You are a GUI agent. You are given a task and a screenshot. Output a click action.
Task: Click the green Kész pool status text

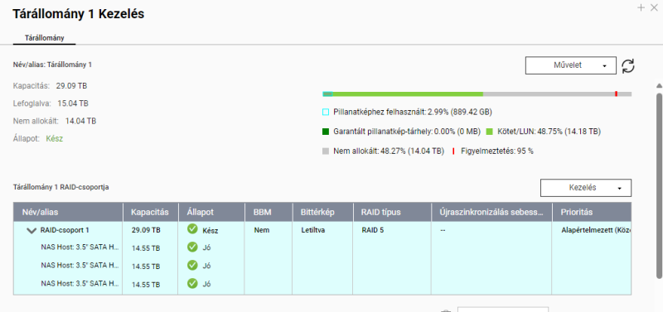tap(55, 138)
